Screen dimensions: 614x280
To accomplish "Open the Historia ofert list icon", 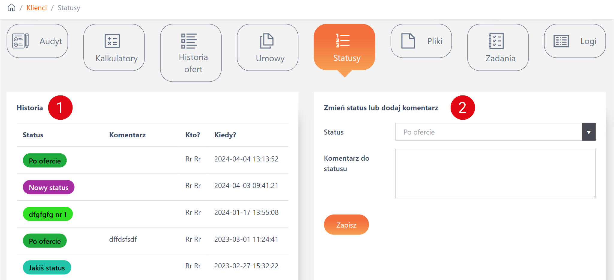I will tap(189, 41).
